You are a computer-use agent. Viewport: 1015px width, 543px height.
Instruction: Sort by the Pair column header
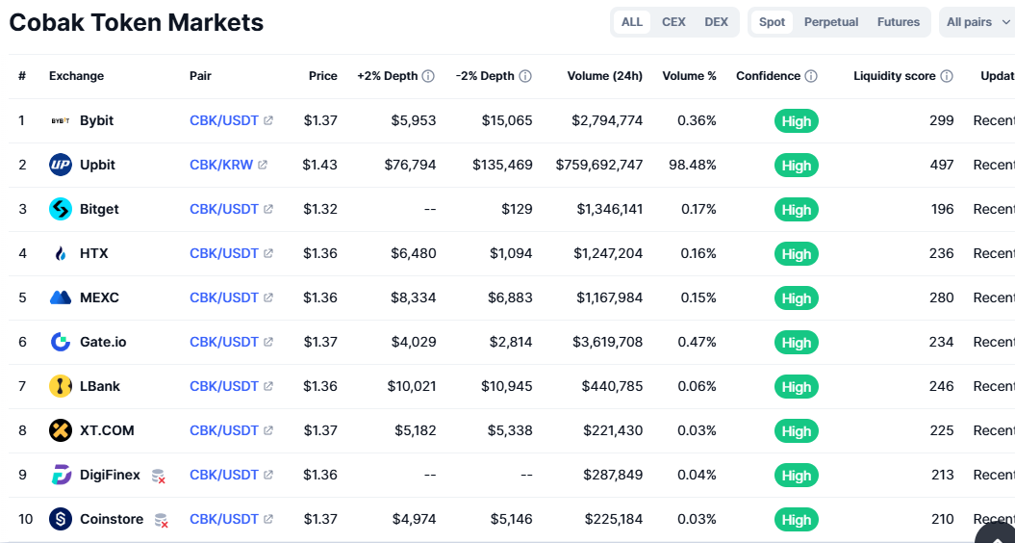[201, 76]
